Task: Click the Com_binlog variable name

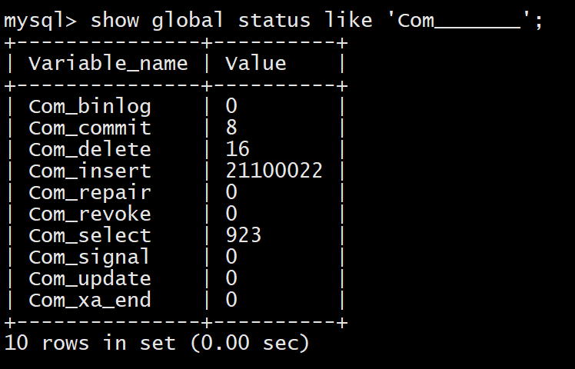Action: (90, 106)
